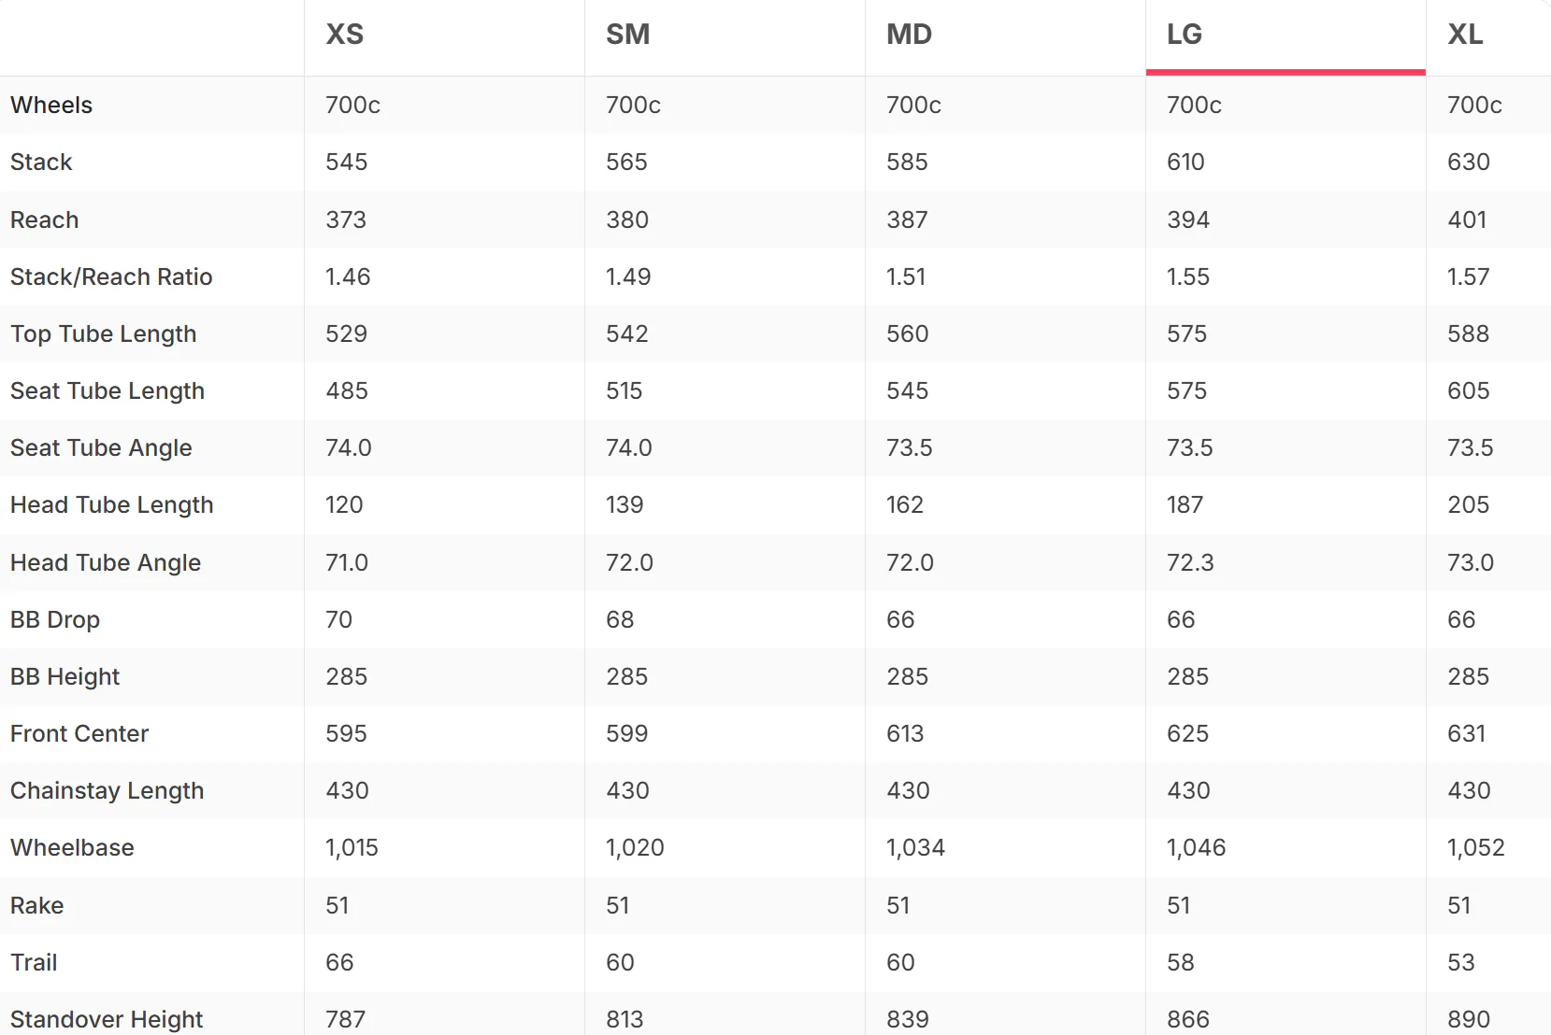Click the XL Trail value 53
The height and width of the screenshot is (1035, 1551).
pyautogui.click(x=1461, y=963)
